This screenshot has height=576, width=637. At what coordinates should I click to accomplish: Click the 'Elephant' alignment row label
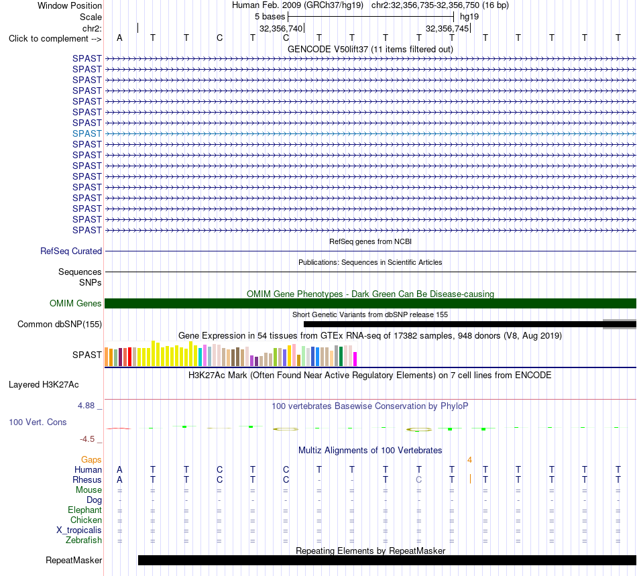[x=84, y=510]
